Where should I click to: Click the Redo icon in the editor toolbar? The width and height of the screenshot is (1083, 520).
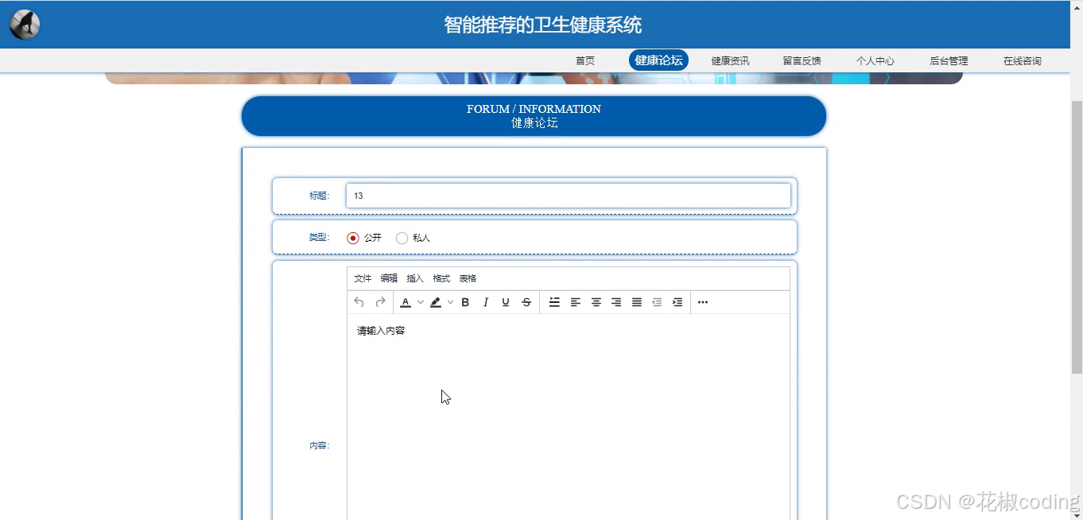pyautogui.click(x=379, y=302)
